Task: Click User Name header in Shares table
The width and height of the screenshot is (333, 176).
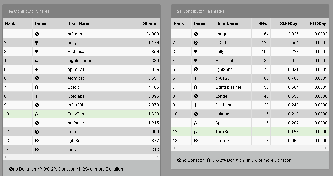Action: point(79,24)
